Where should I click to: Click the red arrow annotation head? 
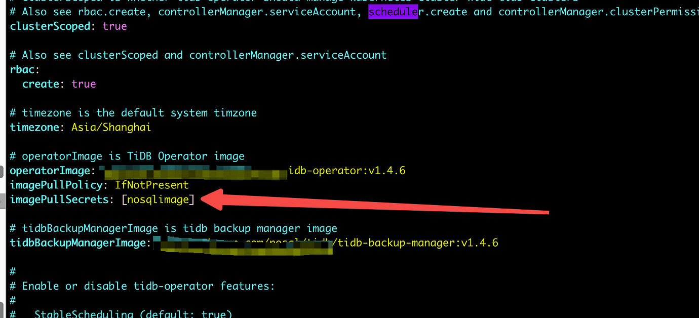coord(215,200)
